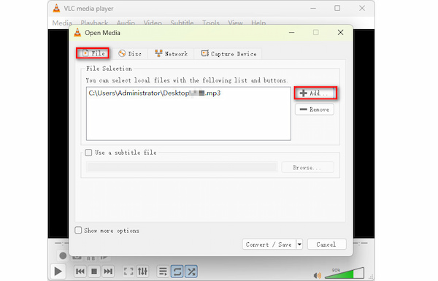Toggle the playlist view icon
This screenshot has height=281, width=438.
coord(163,272)
